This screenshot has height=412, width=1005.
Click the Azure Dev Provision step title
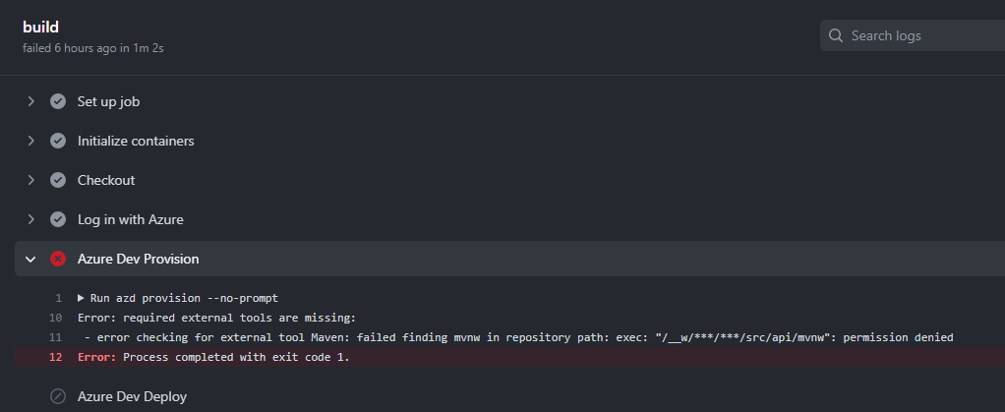tap(138, 259)
